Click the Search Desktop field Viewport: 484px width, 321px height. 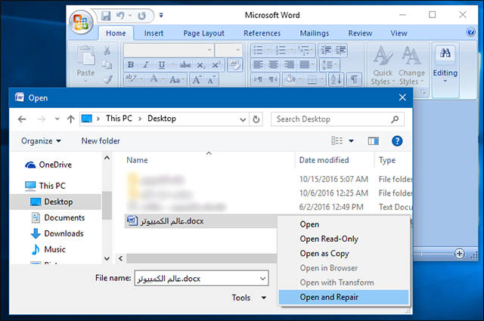pos(337,119)
